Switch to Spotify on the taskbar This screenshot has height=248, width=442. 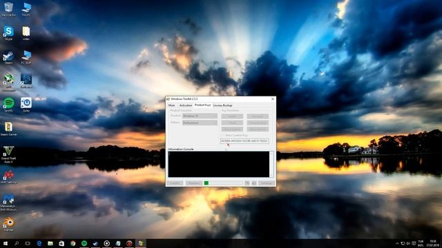(x=84, y=243)
